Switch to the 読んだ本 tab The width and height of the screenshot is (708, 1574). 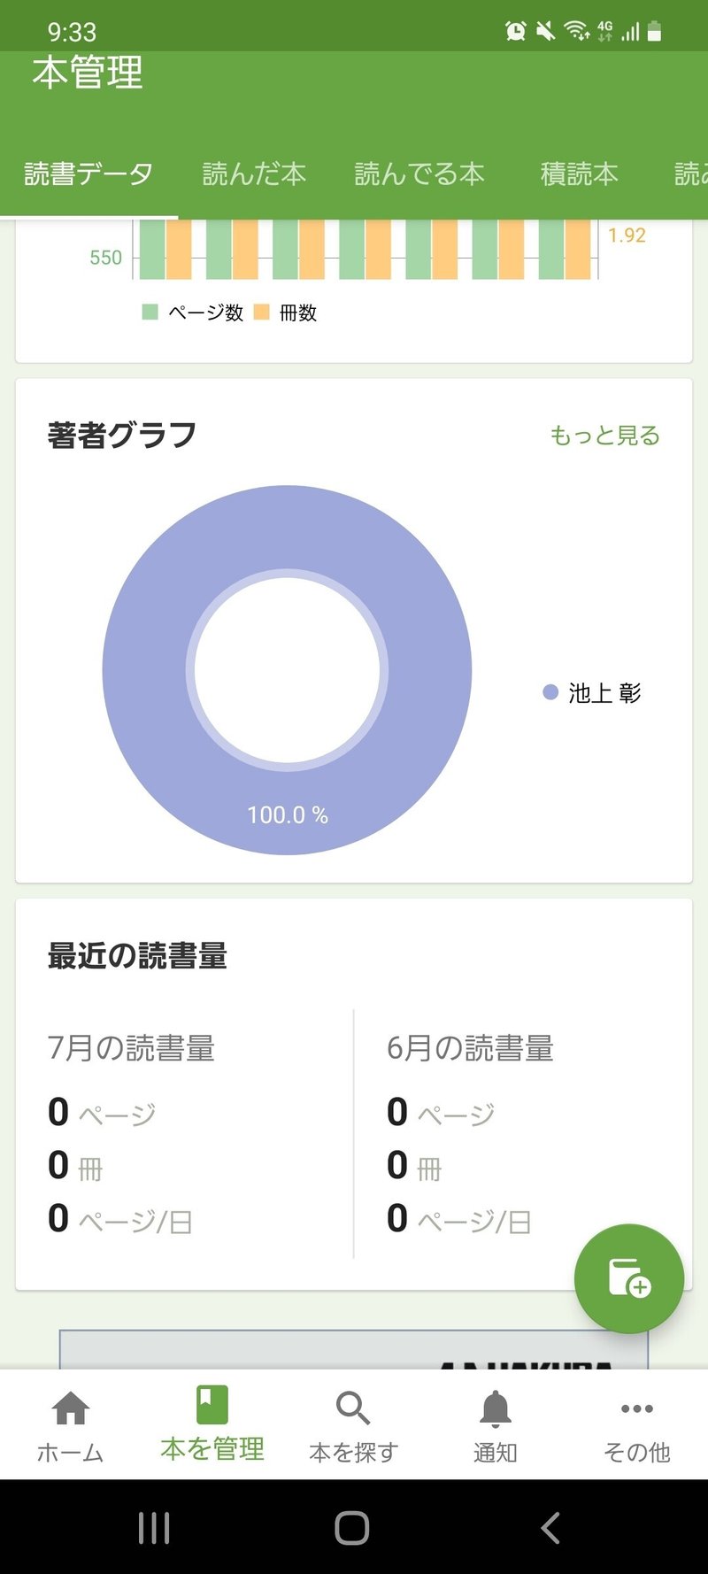coord(254,174)
